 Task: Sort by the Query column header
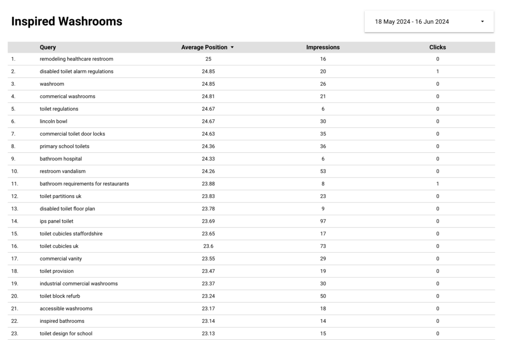pos(48,47)
